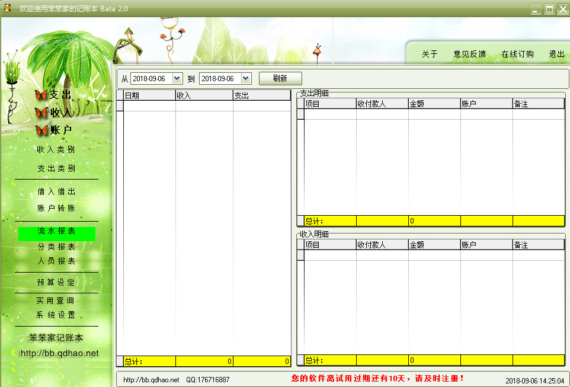
Task: Open 意见反馈 feedback page
Action: coord(469,54)
